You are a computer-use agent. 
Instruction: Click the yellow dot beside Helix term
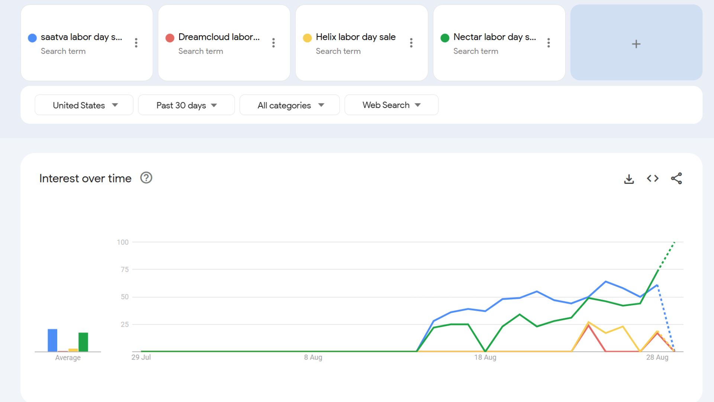coord(308,38)
